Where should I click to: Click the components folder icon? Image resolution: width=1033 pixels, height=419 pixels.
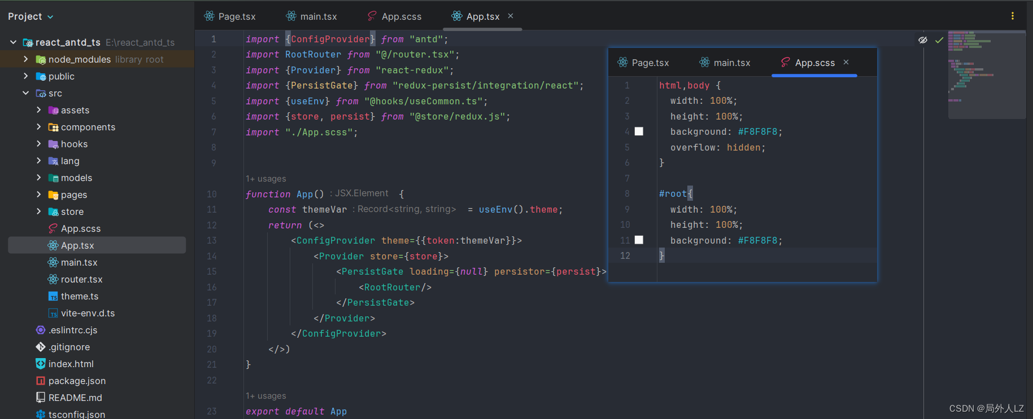click(x=53, y=127)
